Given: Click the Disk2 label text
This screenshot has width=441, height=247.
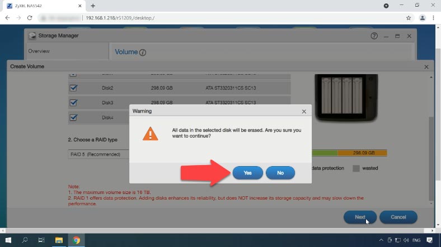Looking at the screenshot, I should click(107, 88).
